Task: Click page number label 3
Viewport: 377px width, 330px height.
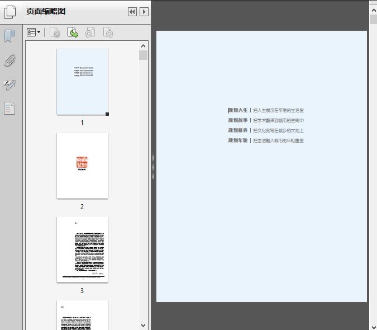Action: [82, 290]
